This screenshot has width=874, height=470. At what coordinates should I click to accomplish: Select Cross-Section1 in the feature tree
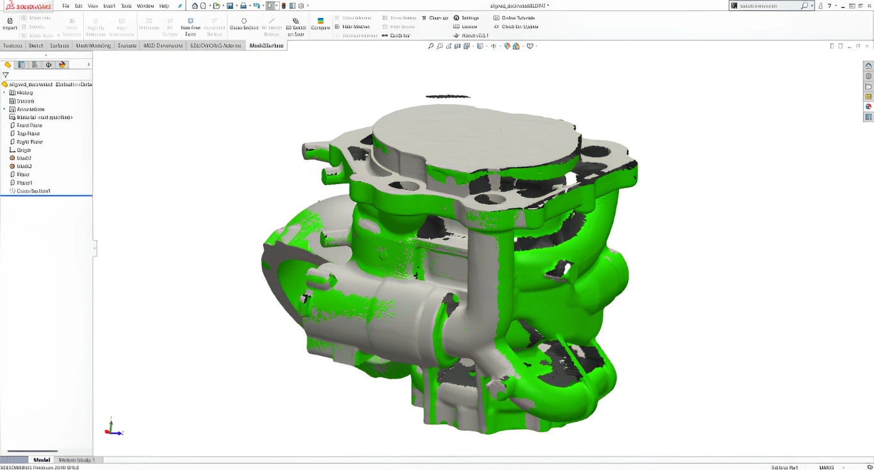coord(29,191)
